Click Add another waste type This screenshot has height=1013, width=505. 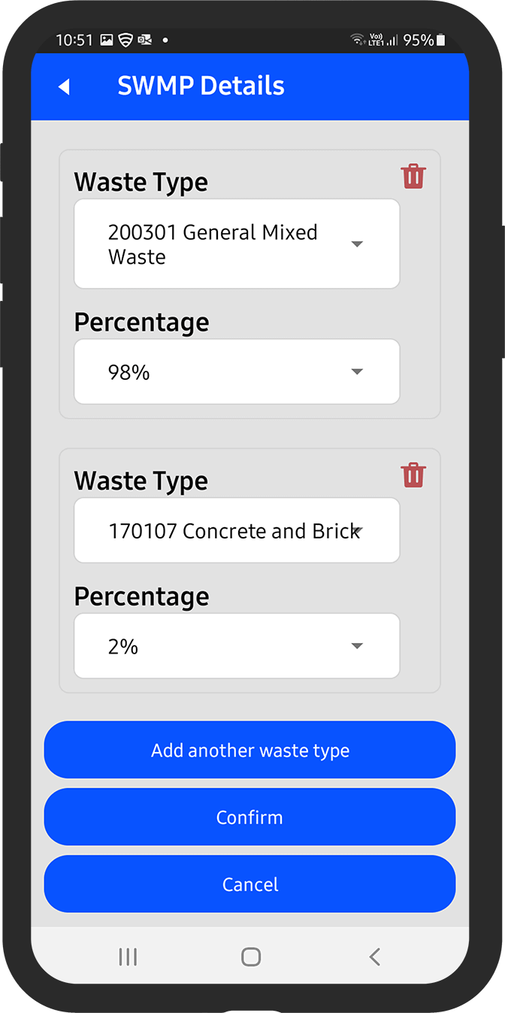(x=249, y=751)
